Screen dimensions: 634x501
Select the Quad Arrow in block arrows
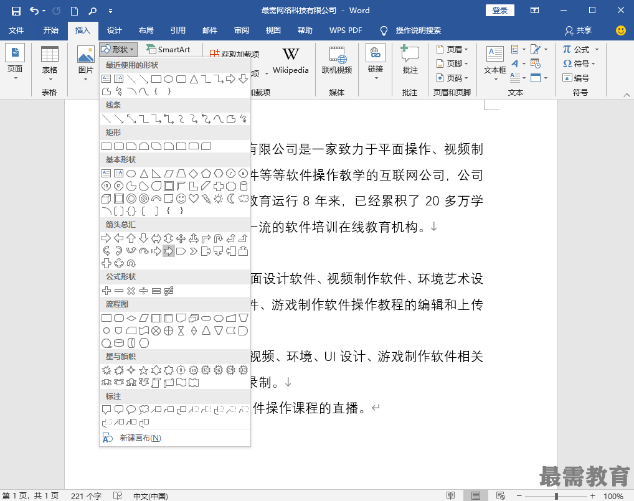[181, 238]
